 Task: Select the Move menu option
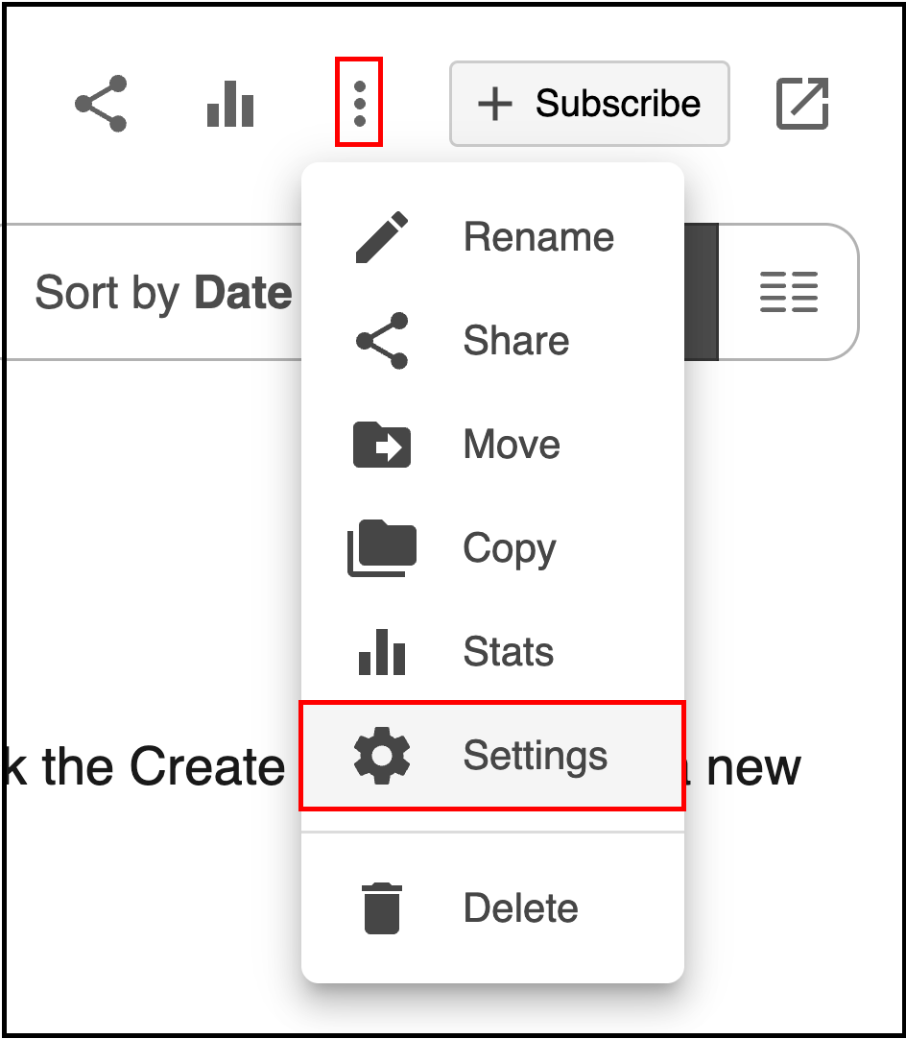click(492, 444)
